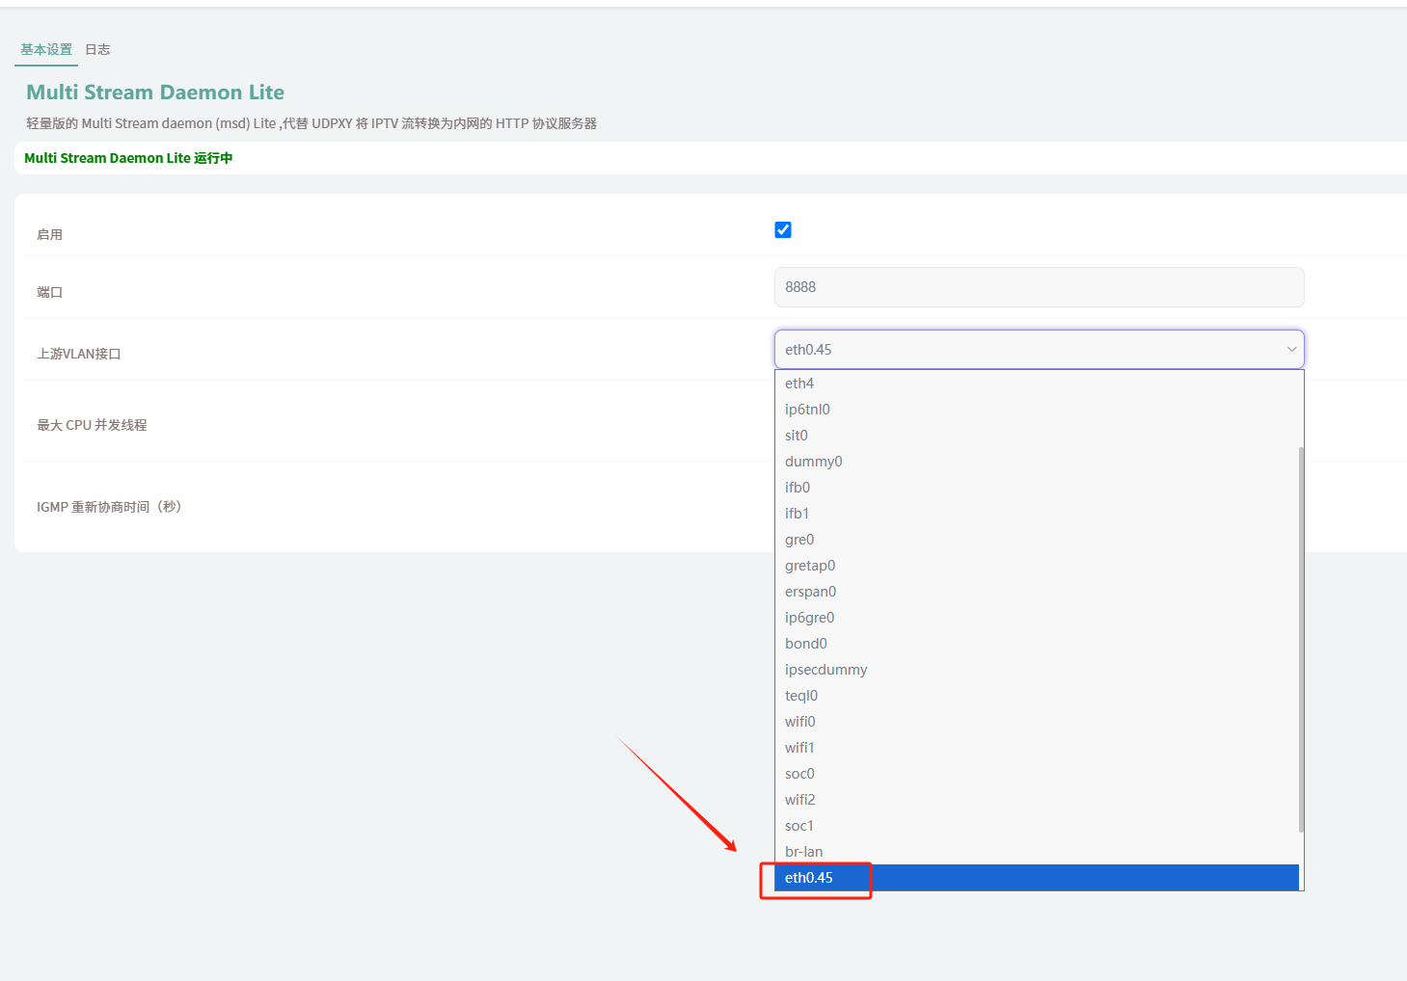
Task: Choose dummy0 from the dropdown
Action: coord(813,462)
